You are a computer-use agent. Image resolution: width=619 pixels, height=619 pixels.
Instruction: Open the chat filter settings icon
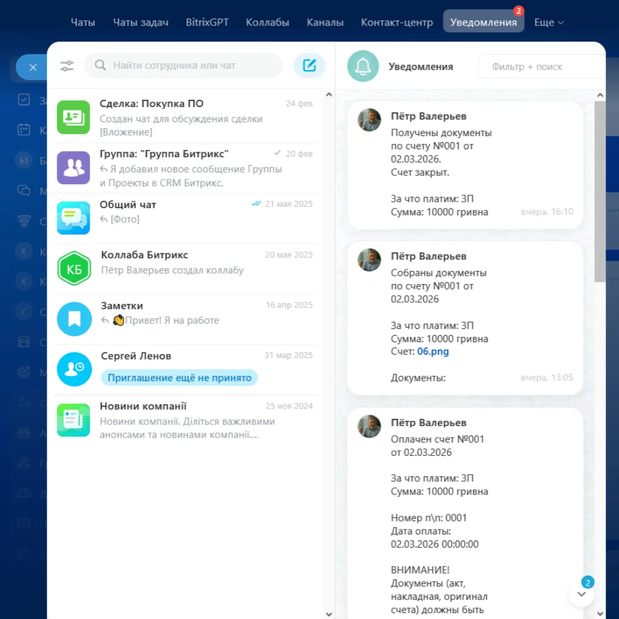point(66,65)
